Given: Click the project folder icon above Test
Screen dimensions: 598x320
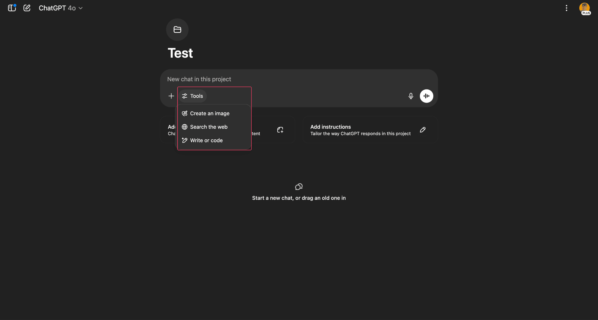Looking at the screenshot, I should pyautogui.click(x=177, y=29).
